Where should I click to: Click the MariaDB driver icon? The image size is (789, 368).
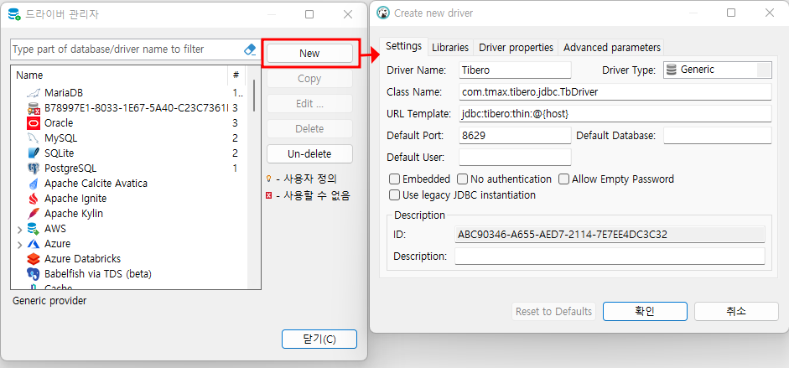(34, 93)
